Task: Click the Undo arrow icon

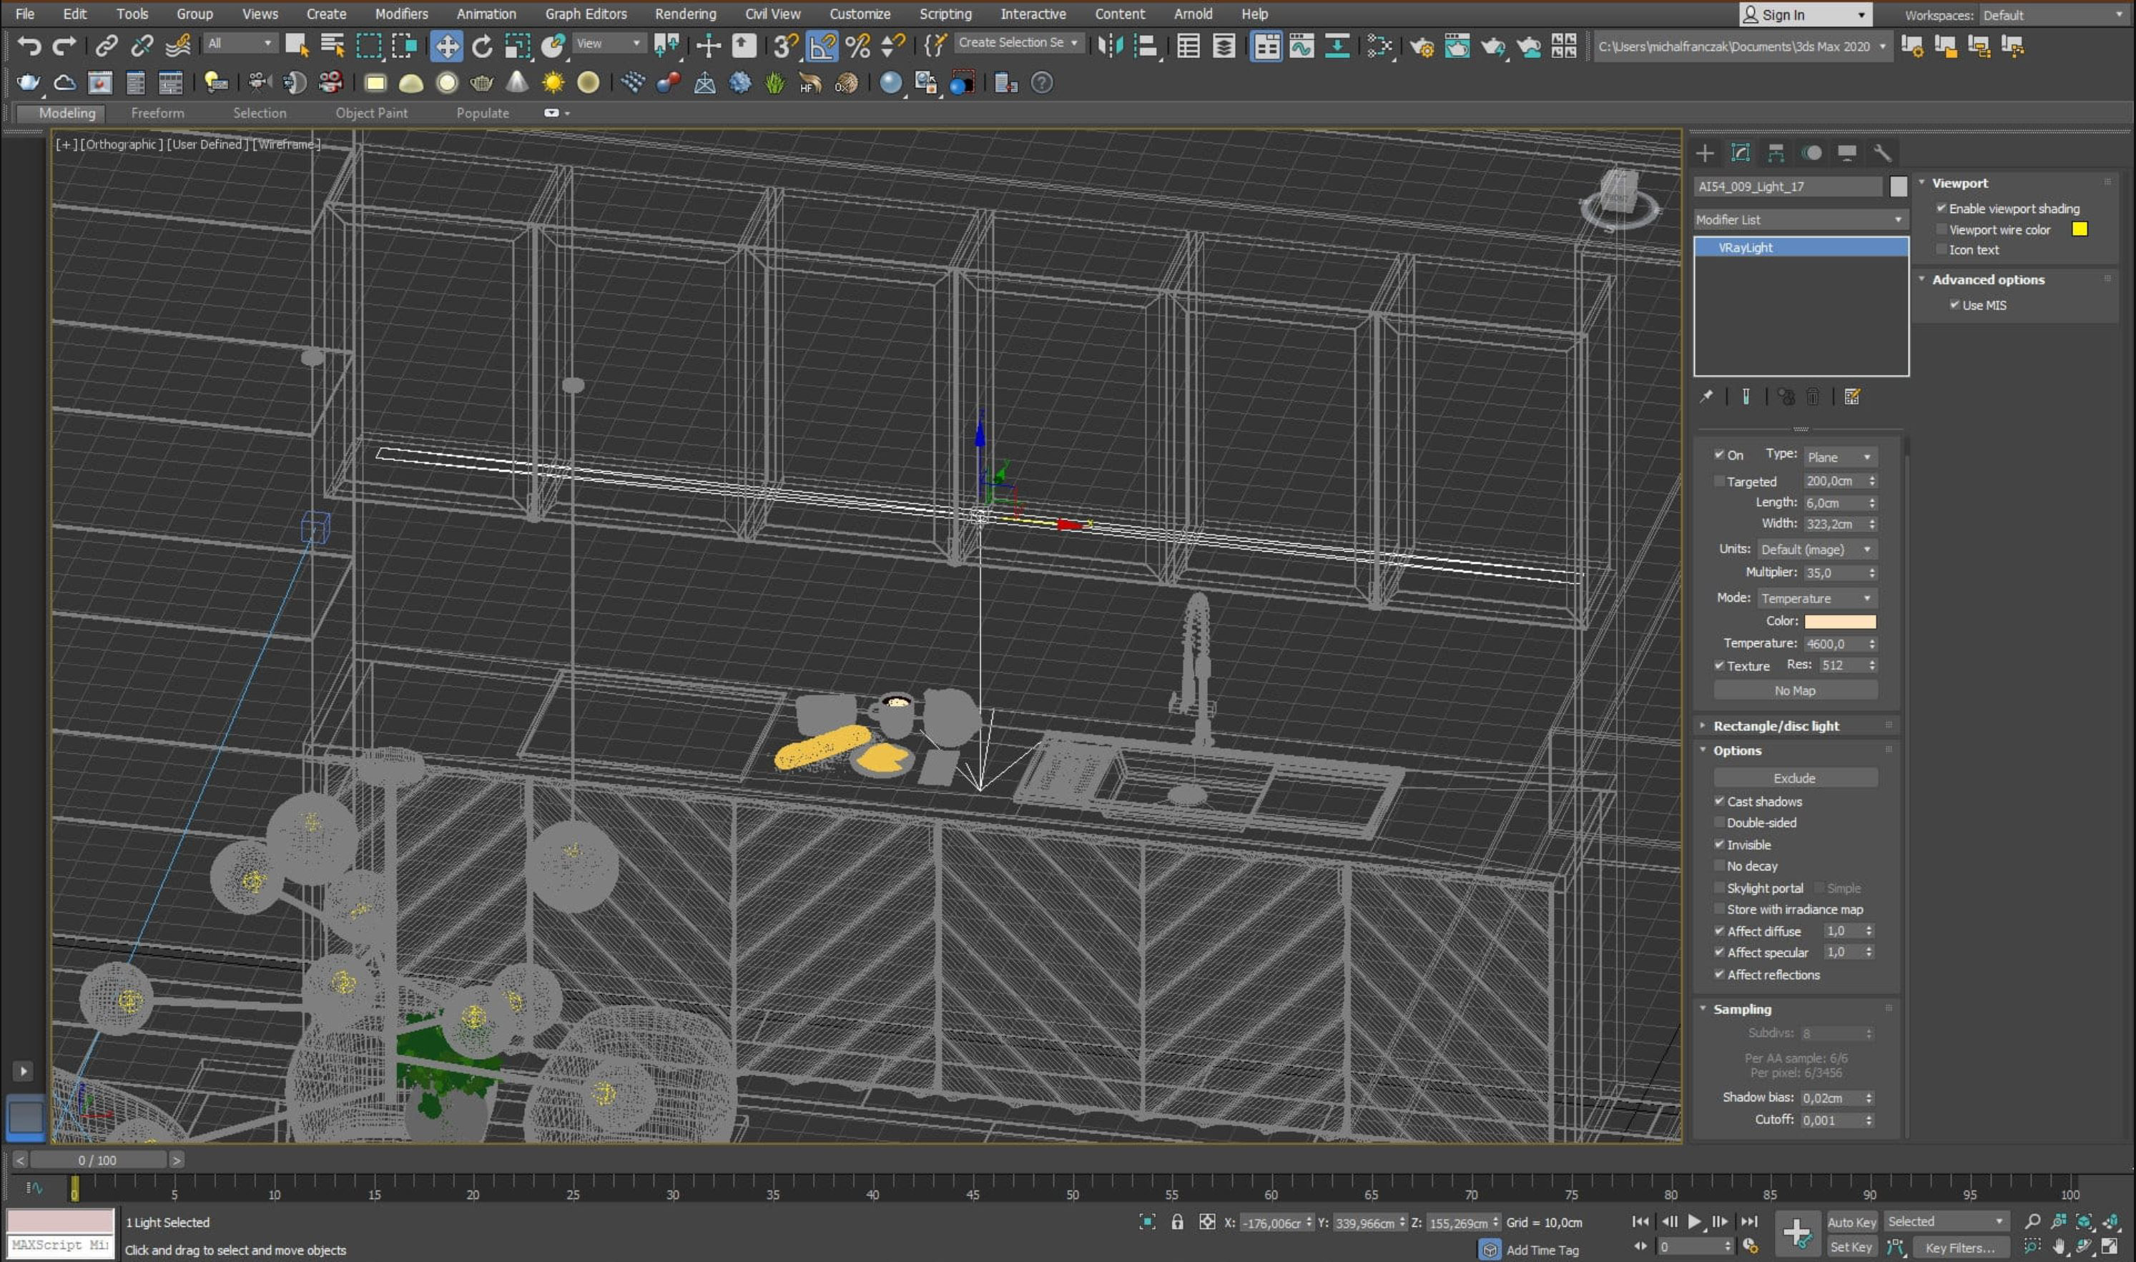Action: point(28,46)
